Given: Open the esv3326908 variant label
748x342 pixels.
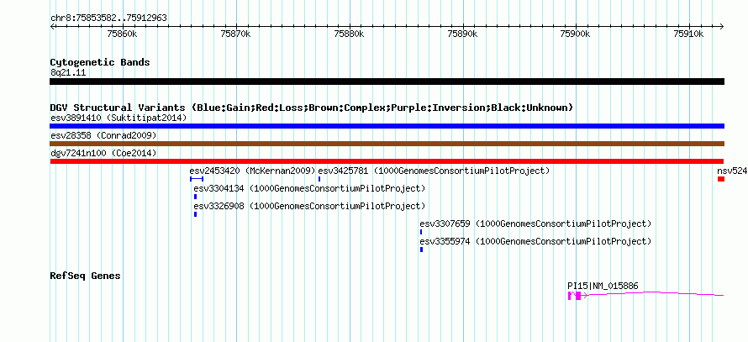Looking at the screenshot, I should click(x=309, y=206).
